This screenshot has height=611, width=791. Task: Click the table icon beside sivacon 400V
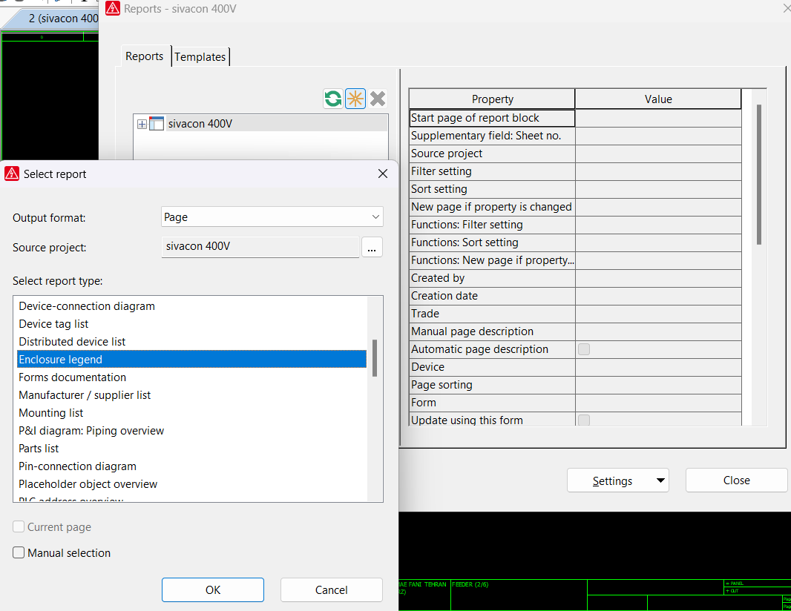click(157, 124)
